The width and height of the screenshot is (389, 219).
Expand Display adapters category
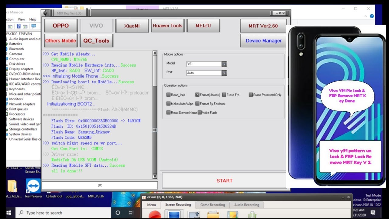21,69
